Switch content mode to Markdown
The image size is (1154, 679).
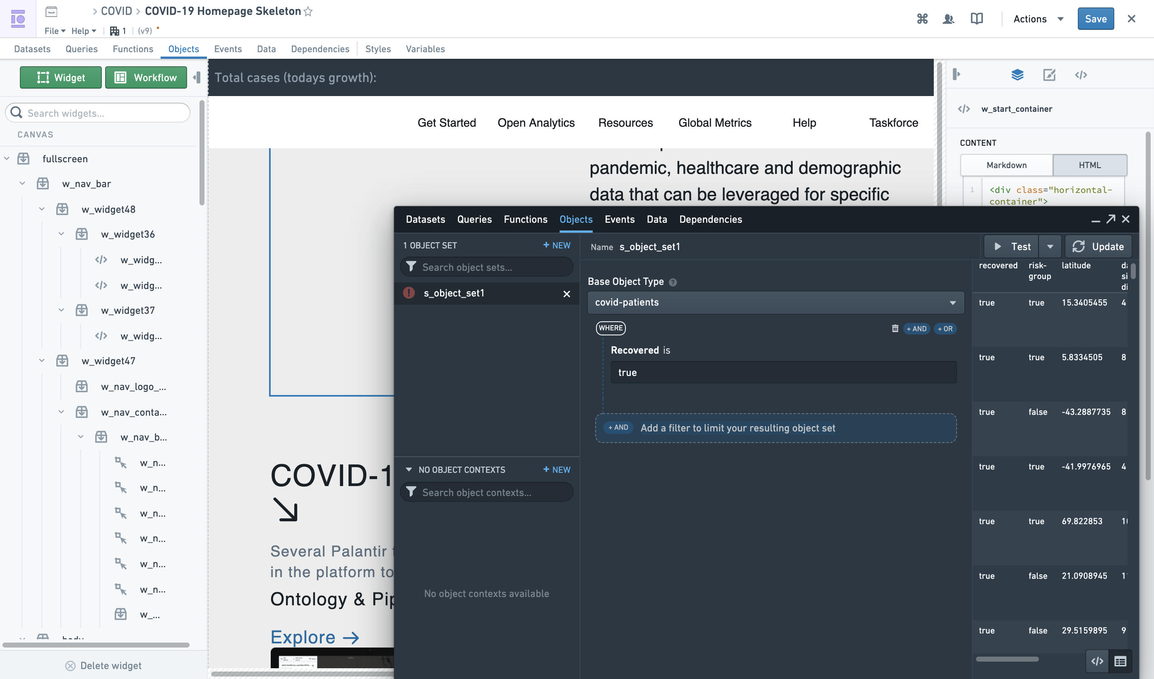1006,165
